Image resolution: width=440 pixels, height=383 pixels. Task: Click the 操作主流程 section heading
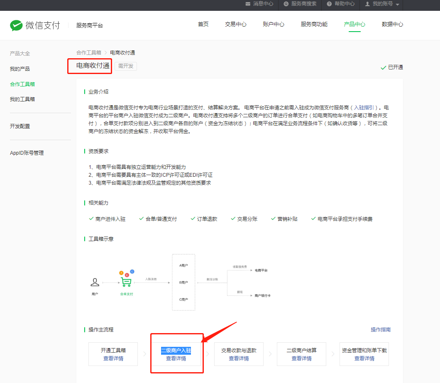101,330
